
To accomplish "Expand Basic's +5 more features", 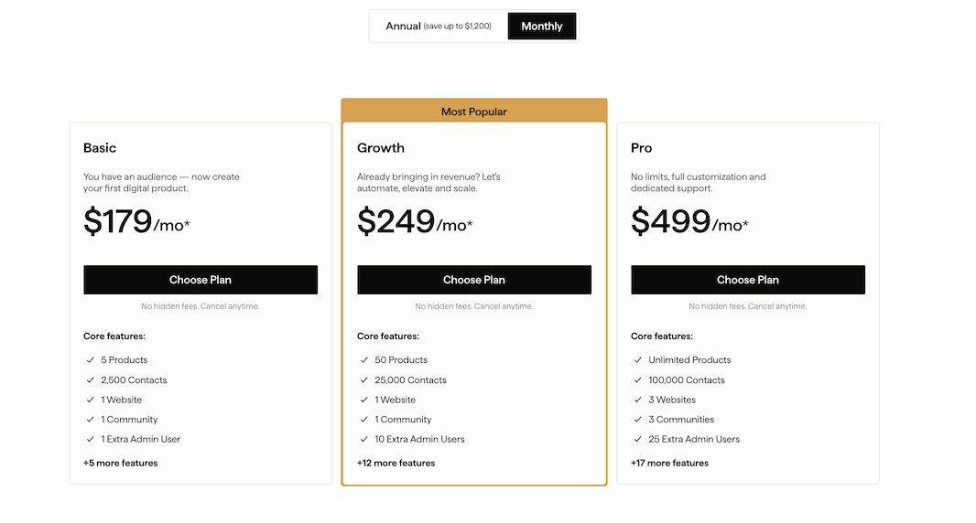I will [x=120, y=463].
